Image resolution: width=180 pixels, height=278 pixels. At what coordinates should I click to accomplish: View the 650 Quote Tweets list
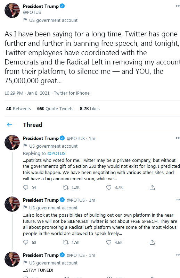[55, 108]
